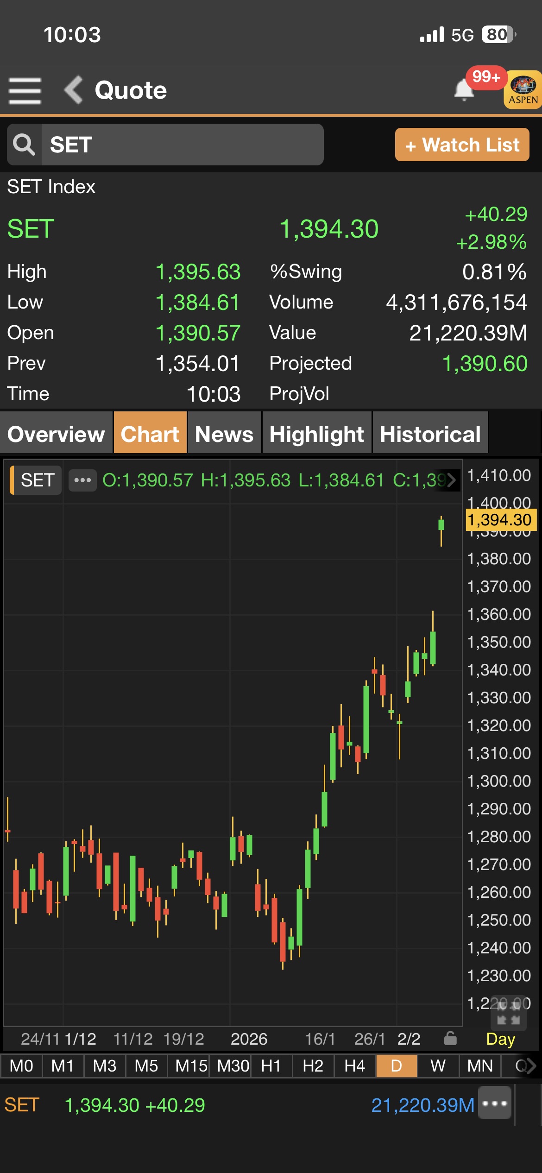Tap the back chevron beside Quote

74,90
